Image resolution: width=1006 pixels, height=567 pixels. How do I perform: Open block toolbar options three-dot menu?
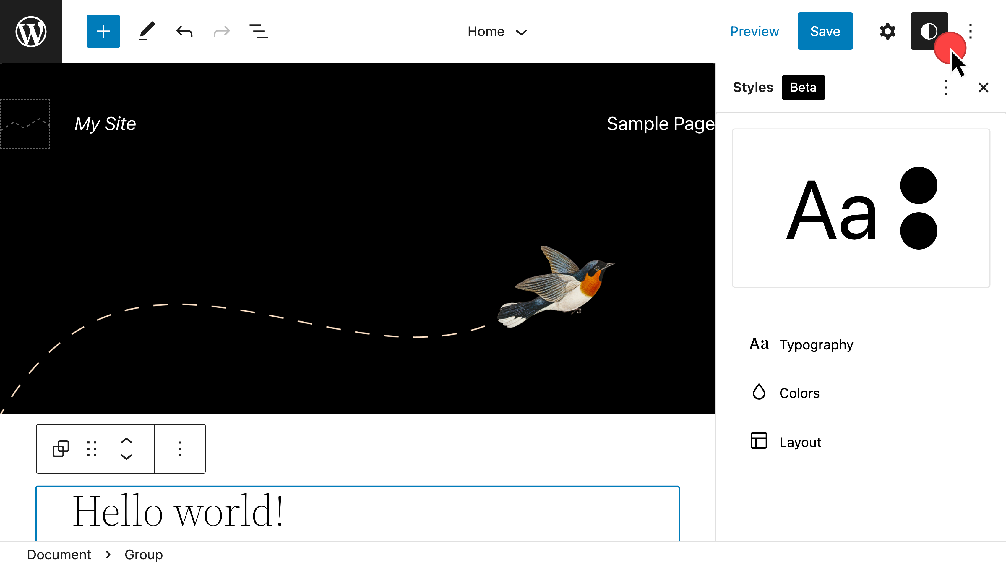180,448
